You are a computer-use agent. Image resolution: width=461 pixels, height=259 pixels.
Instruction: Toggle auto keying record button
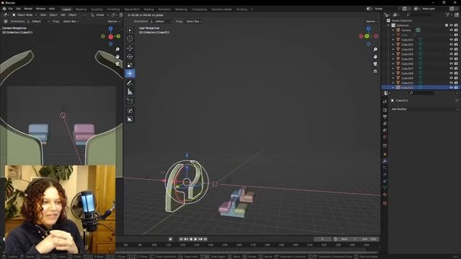(x=170, y=239)
